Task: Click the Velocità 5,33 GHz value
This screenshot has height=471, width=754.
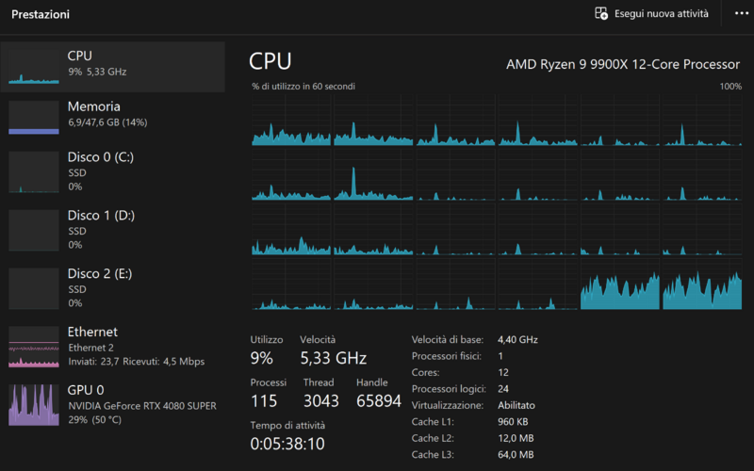Action: 333,358
